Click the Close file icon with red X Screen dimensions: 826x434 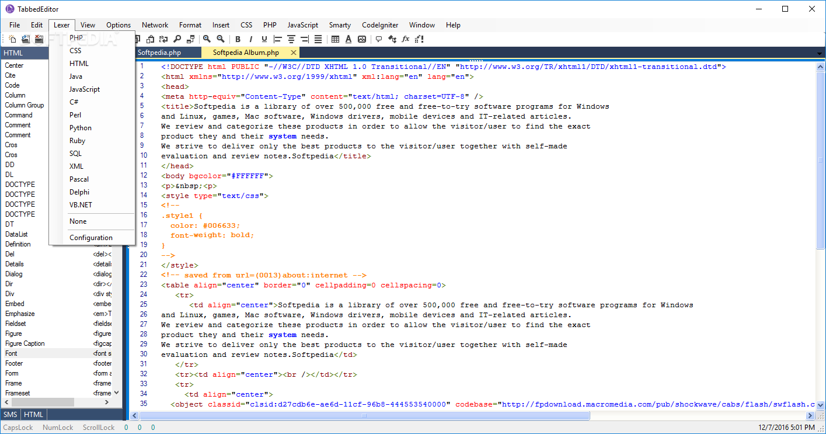(39, 39)
